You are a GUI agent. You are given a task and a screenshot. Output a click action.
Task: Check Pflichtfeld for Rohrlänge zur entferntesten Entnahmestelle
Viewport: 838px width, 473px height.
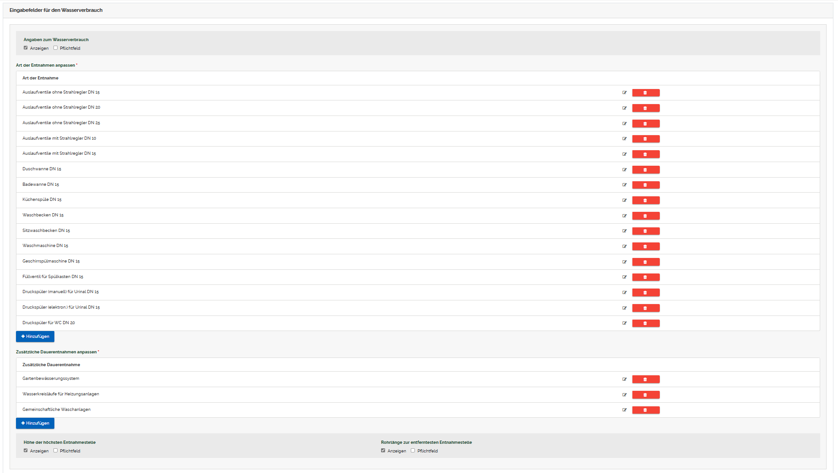(413, 451)
